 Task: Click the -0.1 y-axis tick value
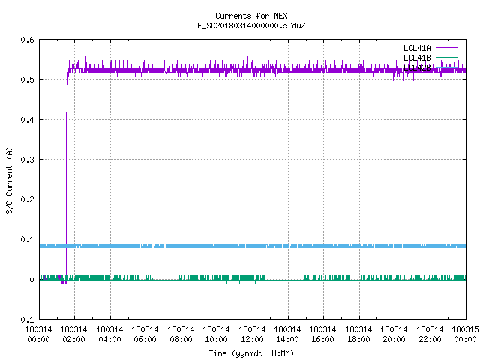pyautogui.click(x=25, y=319)
